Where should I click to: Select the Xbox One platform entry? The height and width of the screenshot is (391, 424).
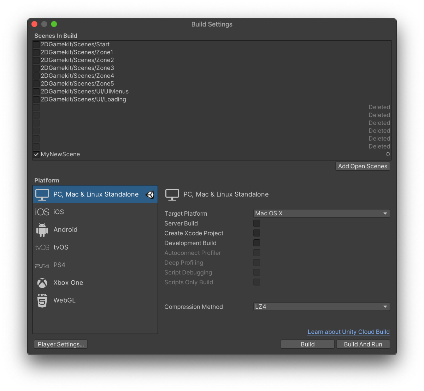click(x=95, y=282)
